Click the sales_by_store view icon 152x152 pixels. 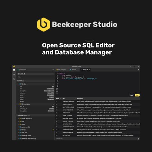[x=20, y=136]
